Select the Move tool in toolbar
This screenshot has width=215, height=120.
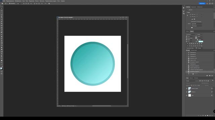[x=2, y=8]
